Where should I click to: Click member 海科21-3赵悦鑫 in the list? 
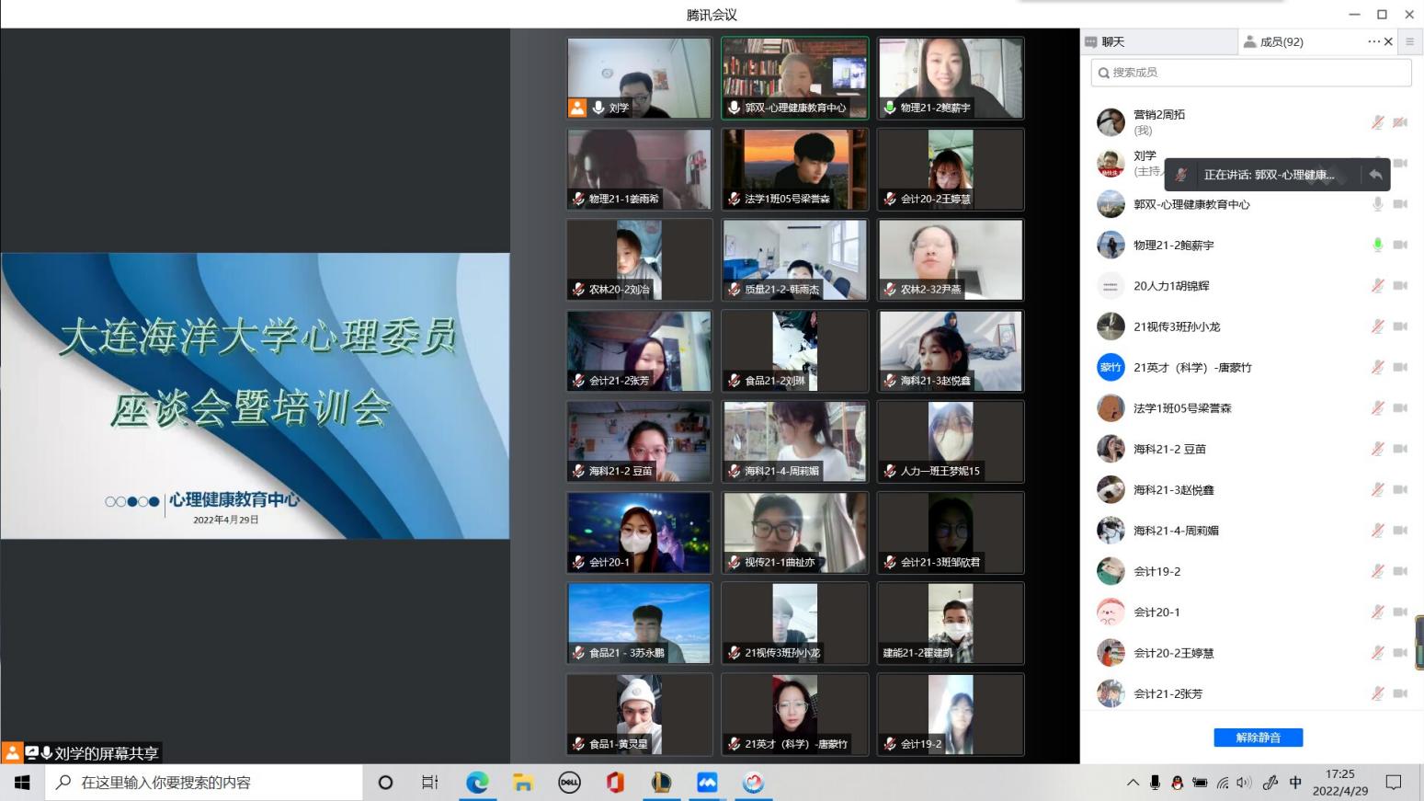coord(1173,490)
